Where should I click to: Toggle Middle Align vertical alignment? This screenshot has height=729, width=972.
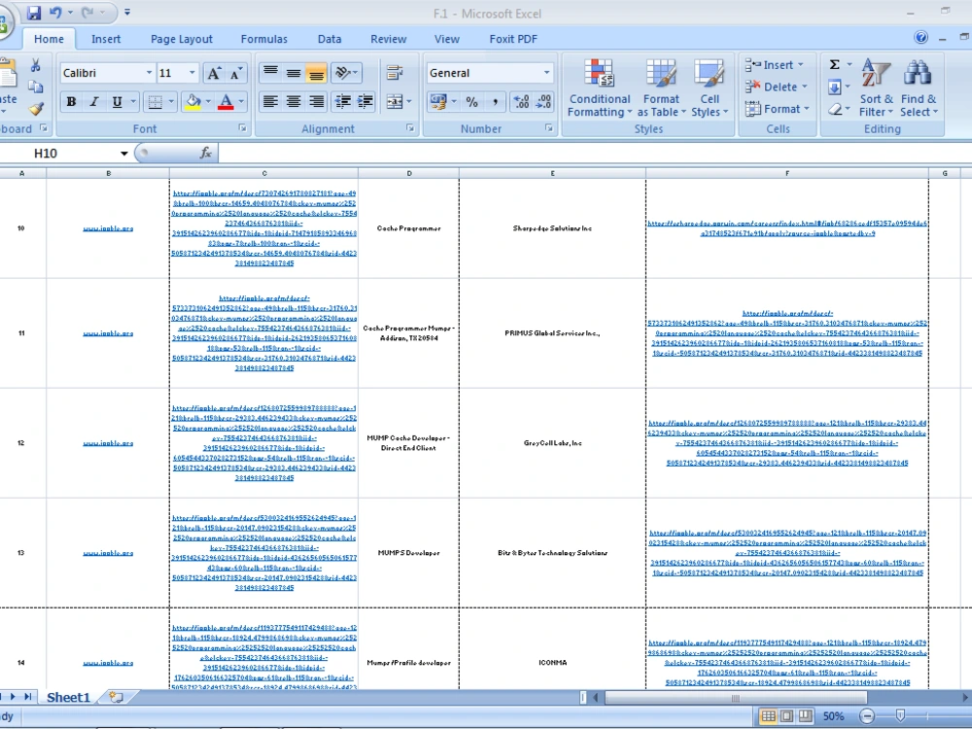[294, 73]
